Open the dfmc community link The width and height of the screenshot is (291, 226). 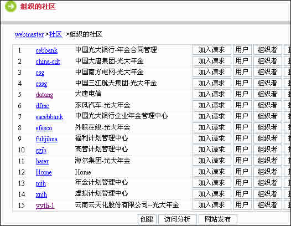pyautogui.click(x=42, y=106)
